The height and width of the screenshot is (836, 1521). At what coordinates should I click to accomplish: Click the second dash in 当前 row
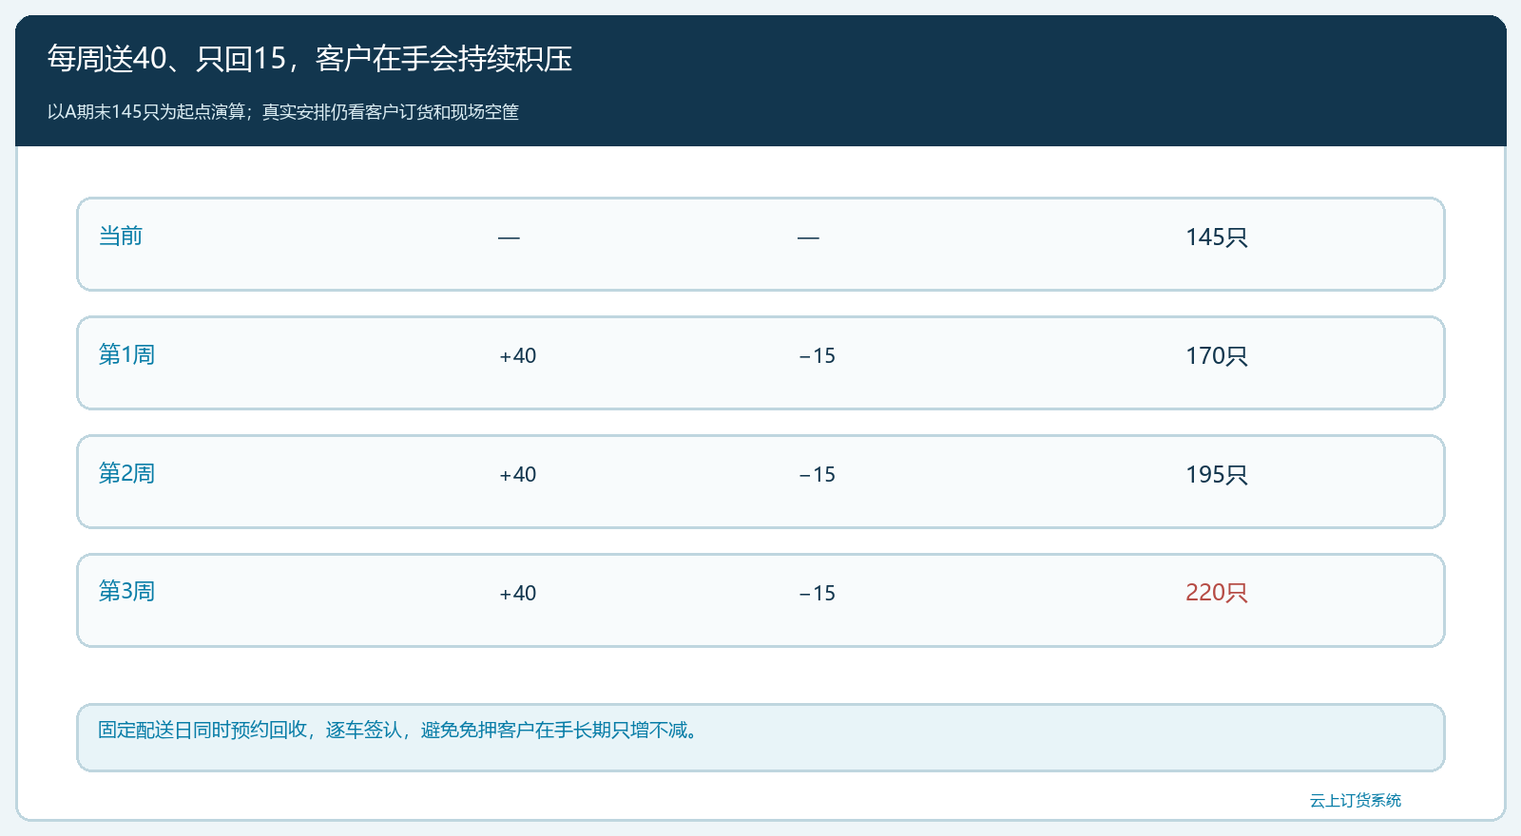808,237
